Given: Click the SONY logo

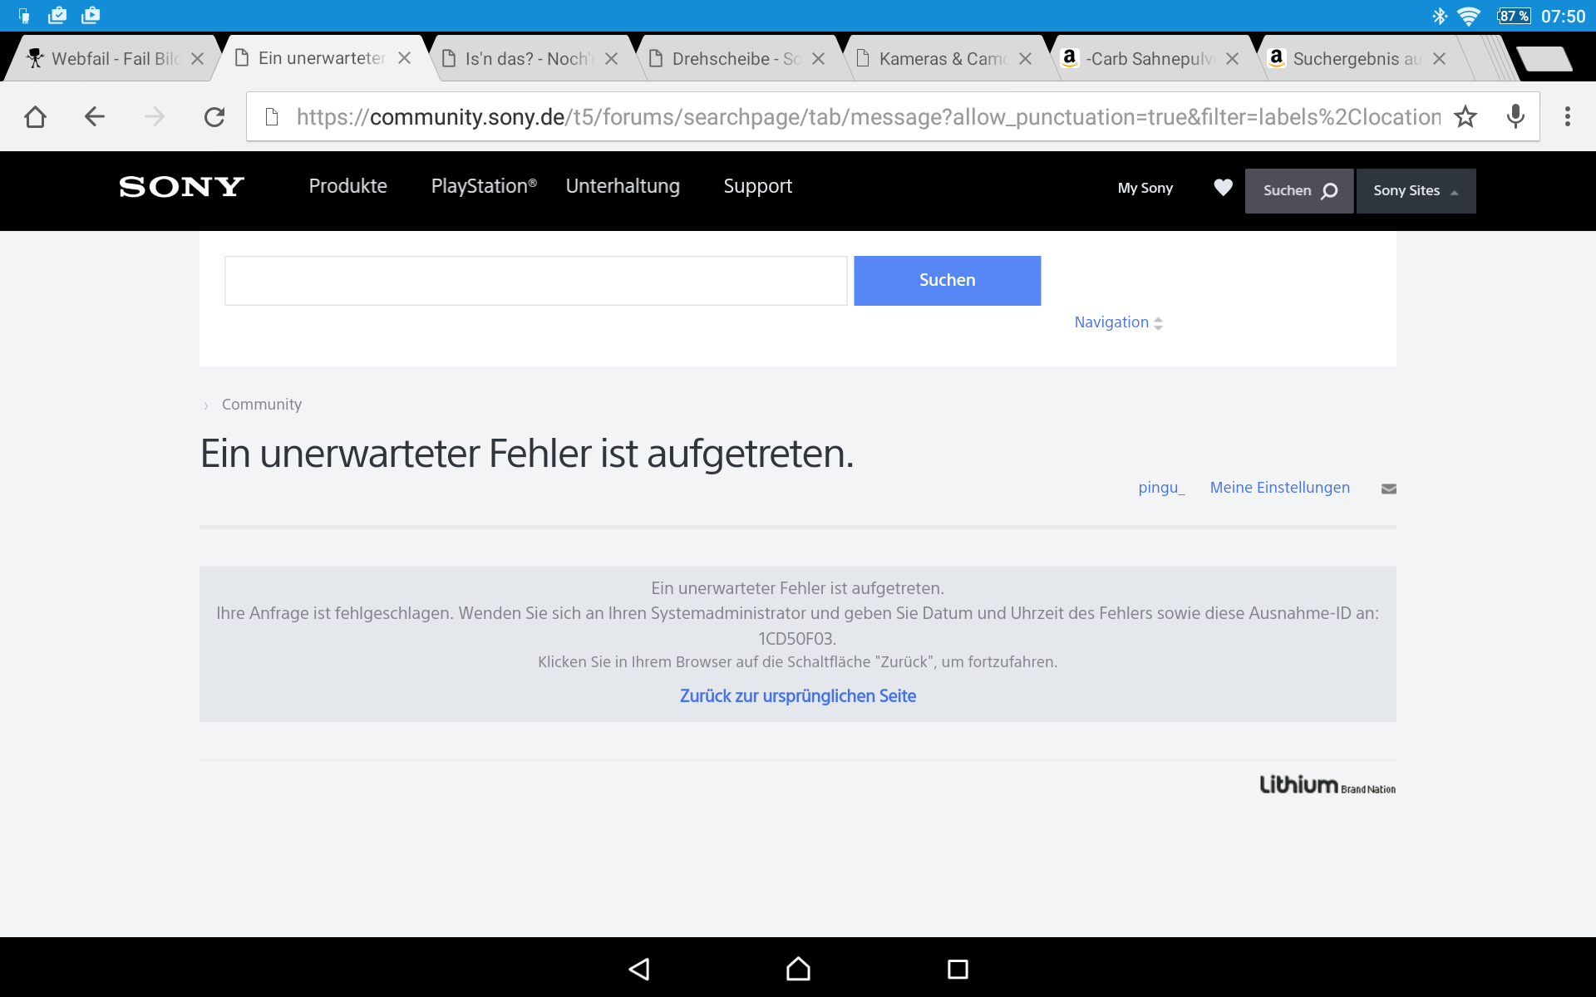Looking at the screenshot, I should [x=180, y=188].
